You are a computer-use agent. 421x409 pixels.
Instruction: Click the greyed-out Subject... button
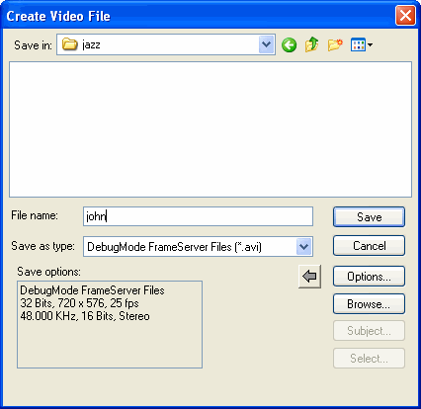click(x=369, y=331)
